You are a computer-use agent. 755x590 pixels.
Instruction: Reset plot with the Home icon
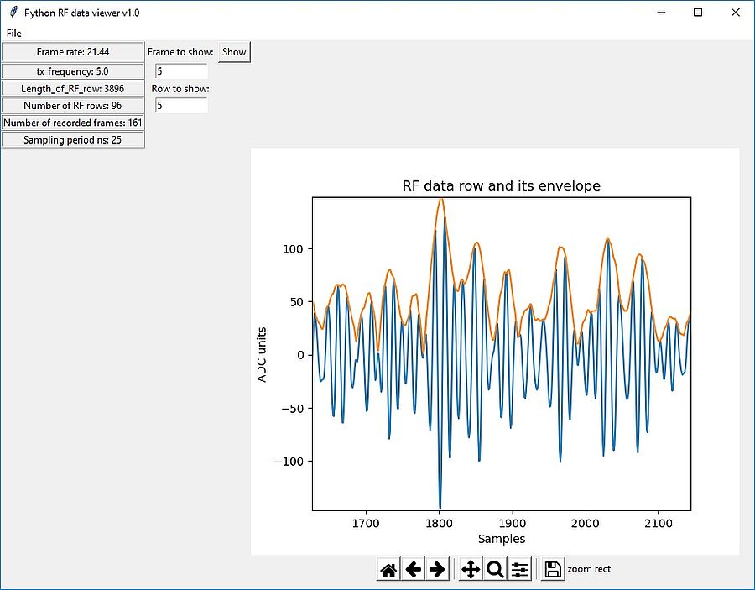tap(388, 570)
